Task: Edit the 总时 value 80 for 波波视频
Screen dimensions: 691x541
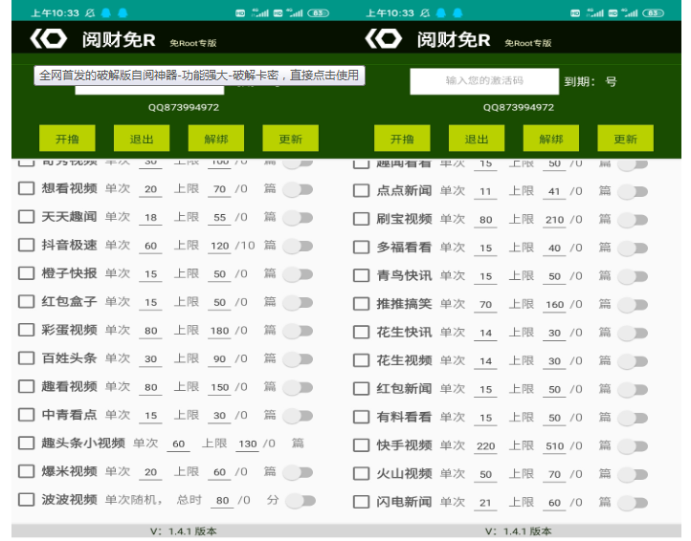Action: (x=223, y=501)
